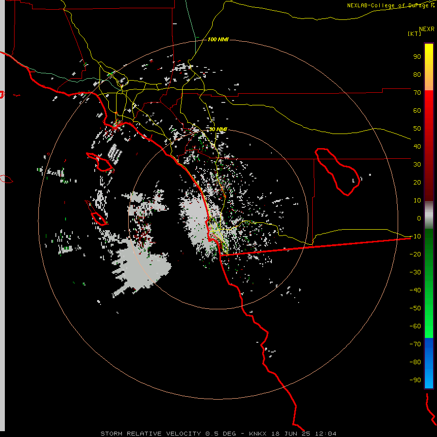Click the 30 value on the velocity scale
This screenshot has width=437, height=437.
point(417,165)
